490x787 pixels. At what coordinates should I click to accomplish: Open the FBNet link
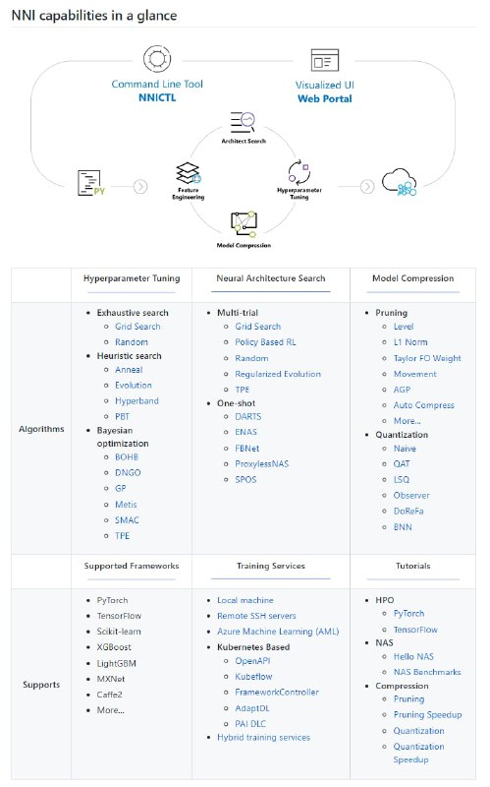coord(247,448)
